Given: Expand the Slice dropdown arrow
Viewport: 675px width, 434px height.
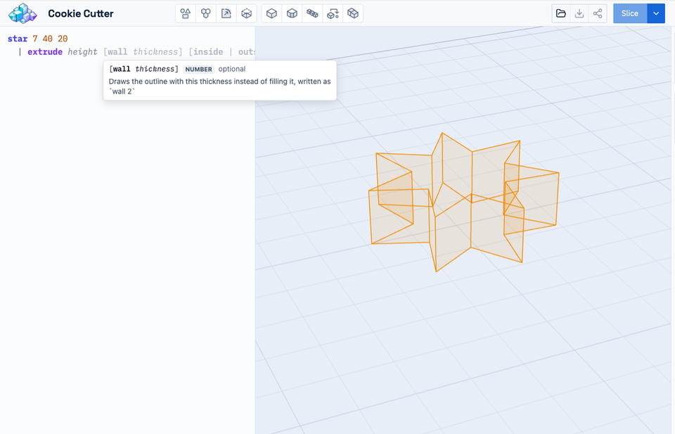Looking at the screenshot, I should click(656, 13).
